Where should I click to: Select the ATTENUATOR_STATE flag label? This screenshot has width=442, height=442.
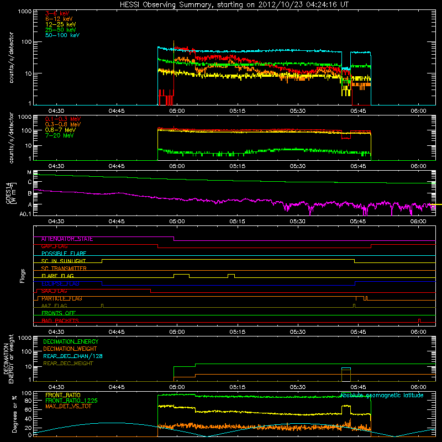67,239
